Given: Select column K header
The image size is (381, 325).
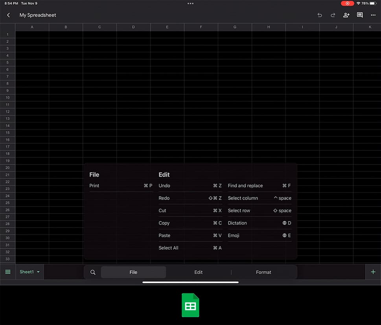Looking at the screenshot, I should [367, 27].
